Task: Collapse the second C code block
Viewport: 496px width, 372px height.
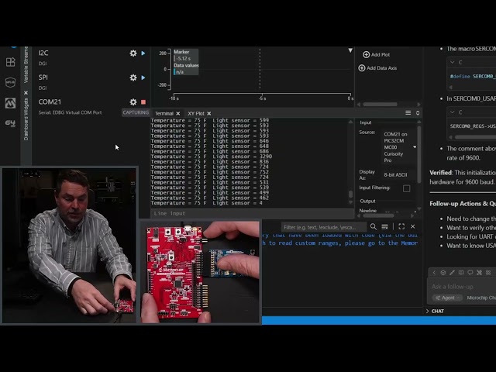Action: [453, 112]
